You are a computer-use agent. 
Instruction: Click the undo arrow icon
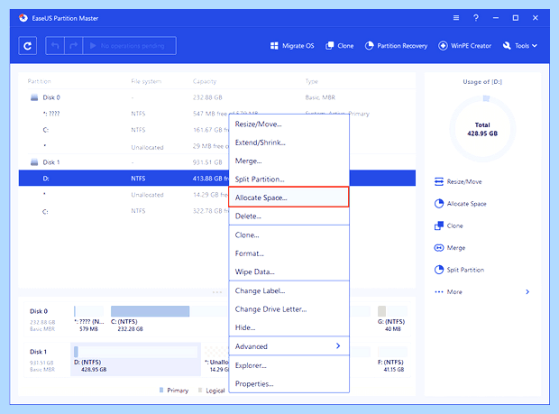[55, 46]
